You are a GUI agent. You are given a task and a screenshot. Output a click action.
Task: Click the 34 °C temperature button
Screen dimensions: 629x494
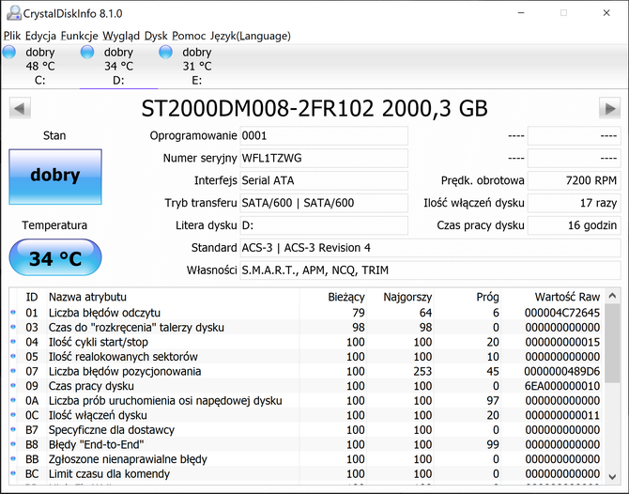click(55, 257)
